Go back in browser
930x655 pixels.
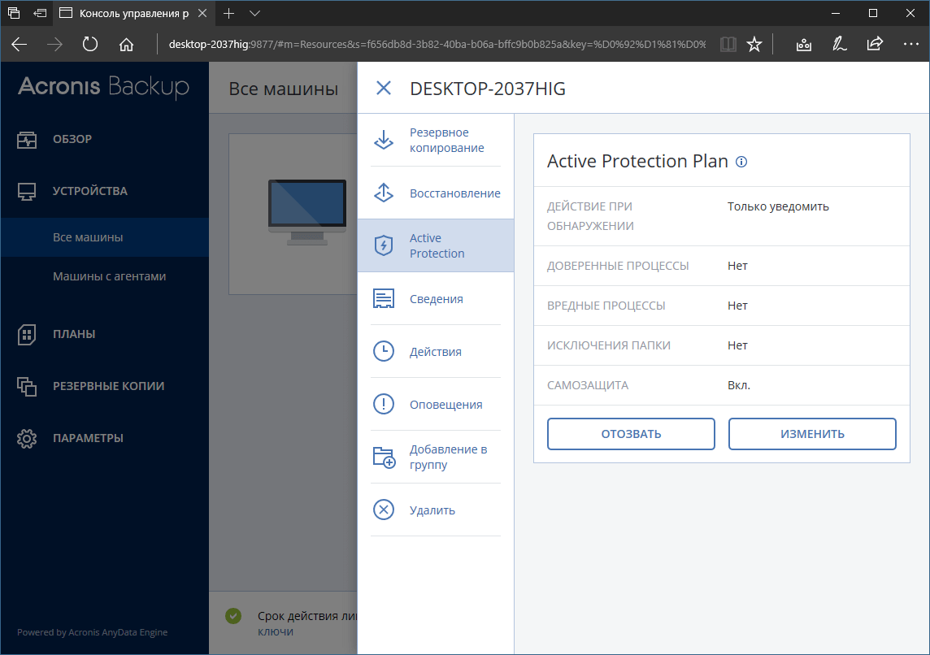pyautogui.click(x=19, y=44)
